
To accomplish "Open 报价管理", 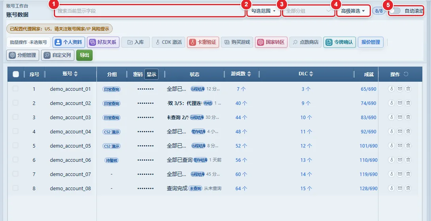I will (x=371, y=42).
